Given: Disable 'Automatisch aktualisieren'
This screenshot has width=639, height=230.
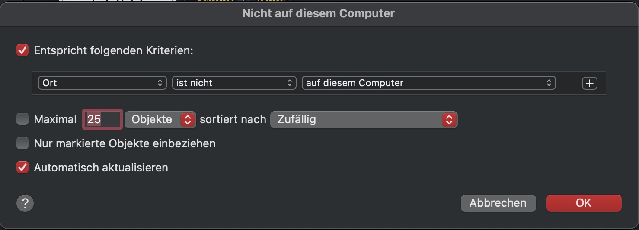Looking at the screenshot, I should [x=22, y=167].
